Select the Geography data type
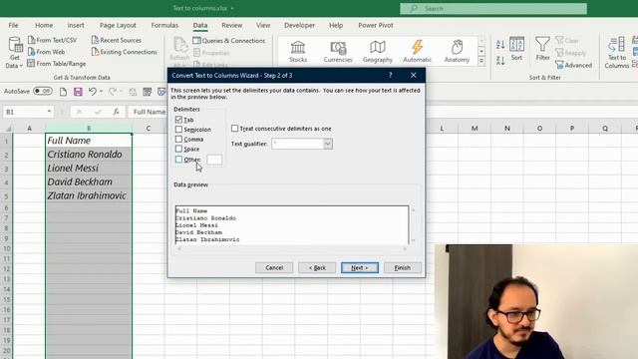The height and width of the screenshot is (359, 638). 378,51
